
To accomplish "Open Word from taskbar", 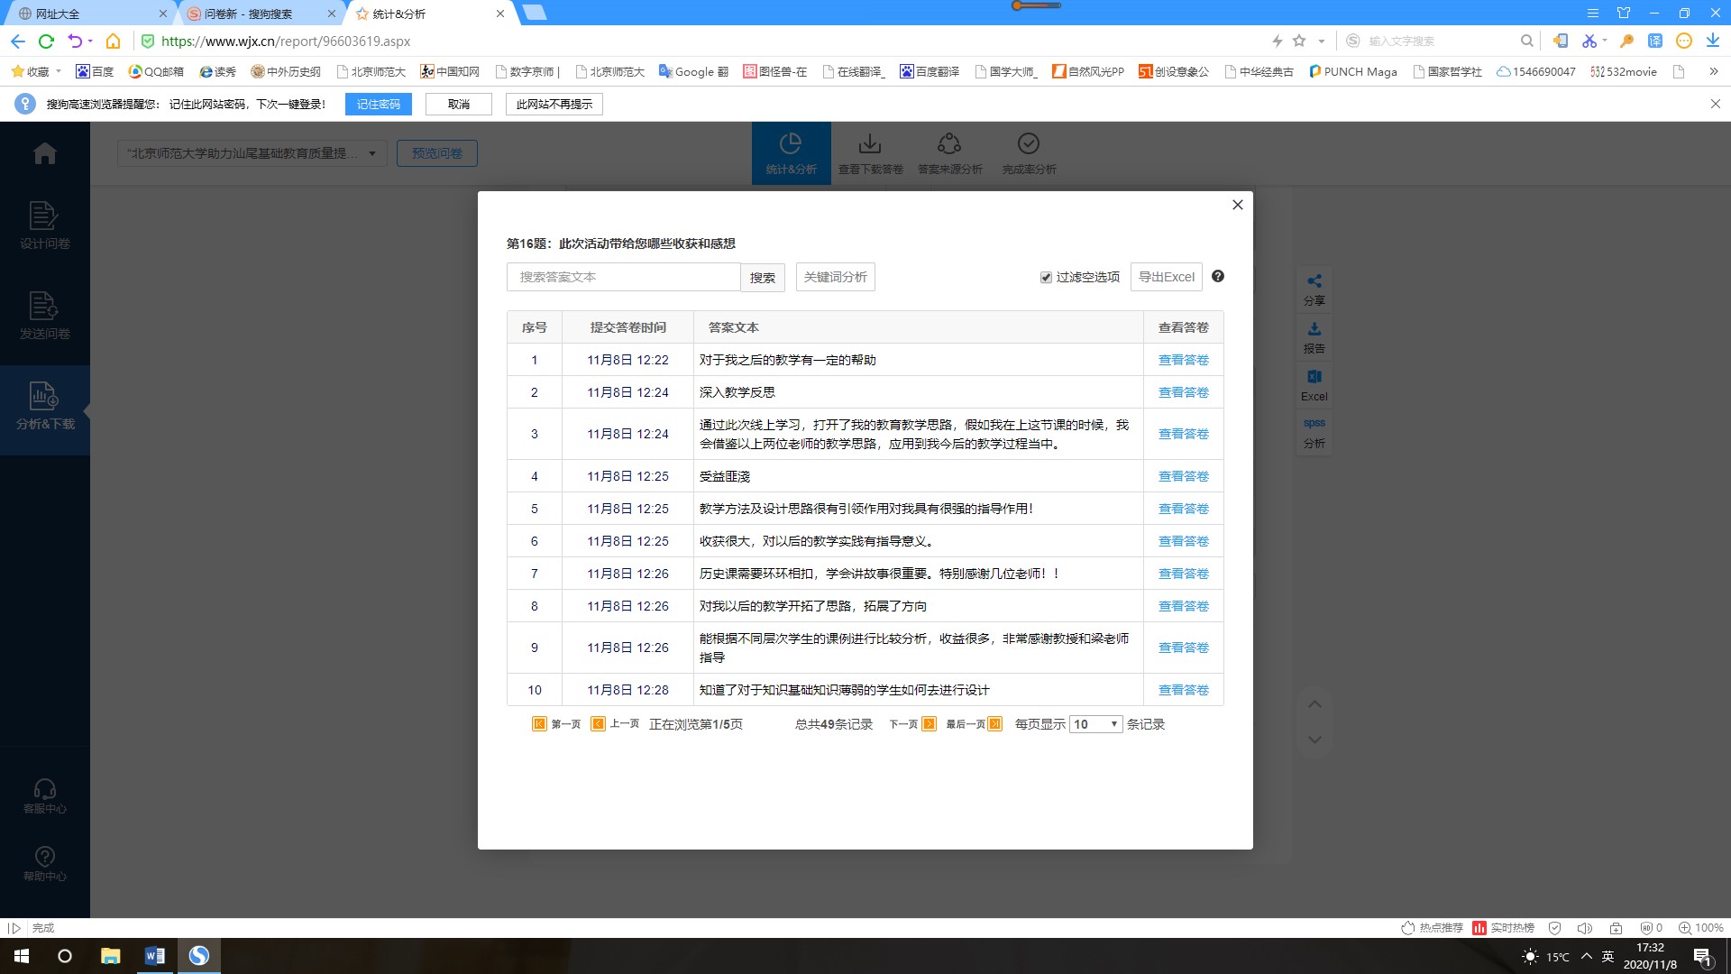I will 154,956.
